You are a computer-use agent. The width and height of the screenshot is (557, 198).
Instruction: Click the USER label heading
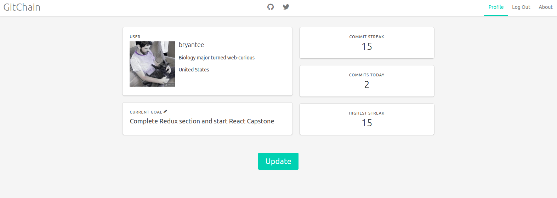[x=135, y=37]
